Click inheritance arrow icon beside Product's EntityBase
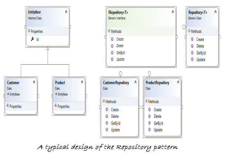The height and width of the screenshot is (157, 229). tap(56, 94)
